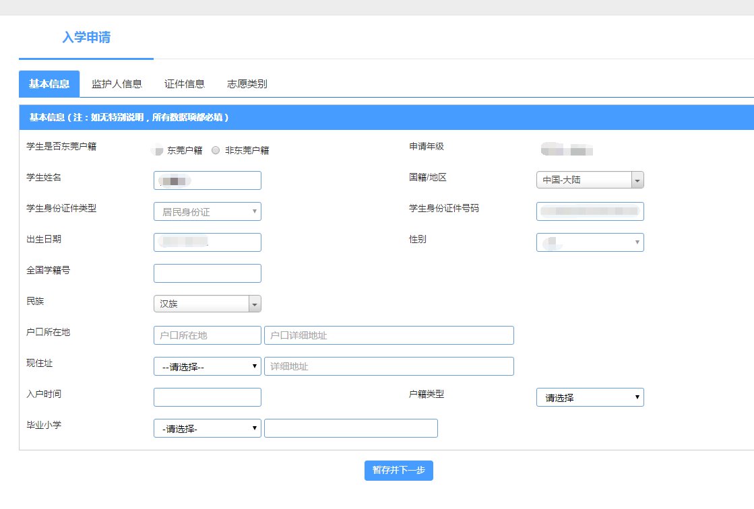Click the 出生日期 input field
Screen dimensions: 754x509
click(x=207, y=242)
